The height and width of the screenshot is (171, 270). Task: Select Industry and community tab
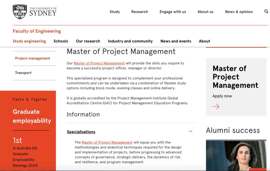coord(130,41)
